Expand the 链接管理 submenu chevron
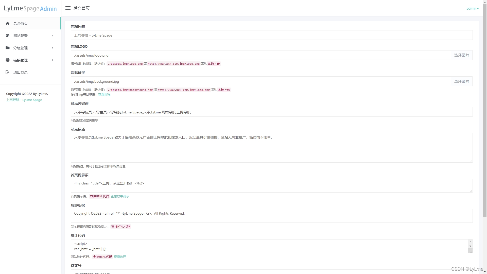Screen dimensions: 487x274 click(53, 60)
